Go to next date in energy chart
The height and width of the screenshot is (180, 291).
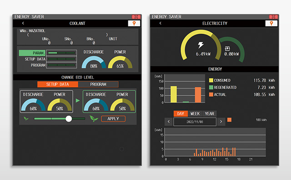221,122
